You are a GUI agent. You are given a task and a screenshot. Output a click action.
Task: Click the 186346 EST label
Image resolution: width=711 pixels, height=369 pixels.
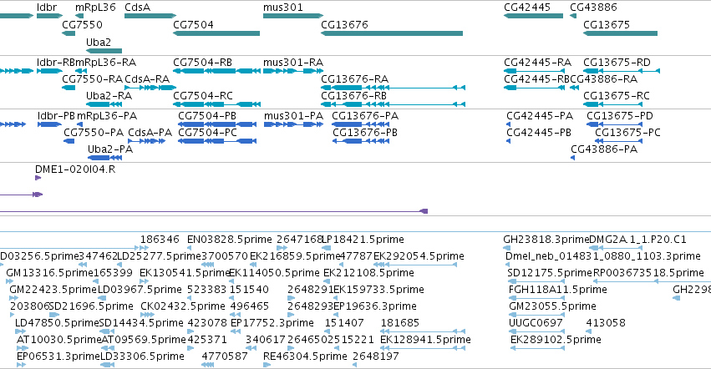tap(160, 239)
